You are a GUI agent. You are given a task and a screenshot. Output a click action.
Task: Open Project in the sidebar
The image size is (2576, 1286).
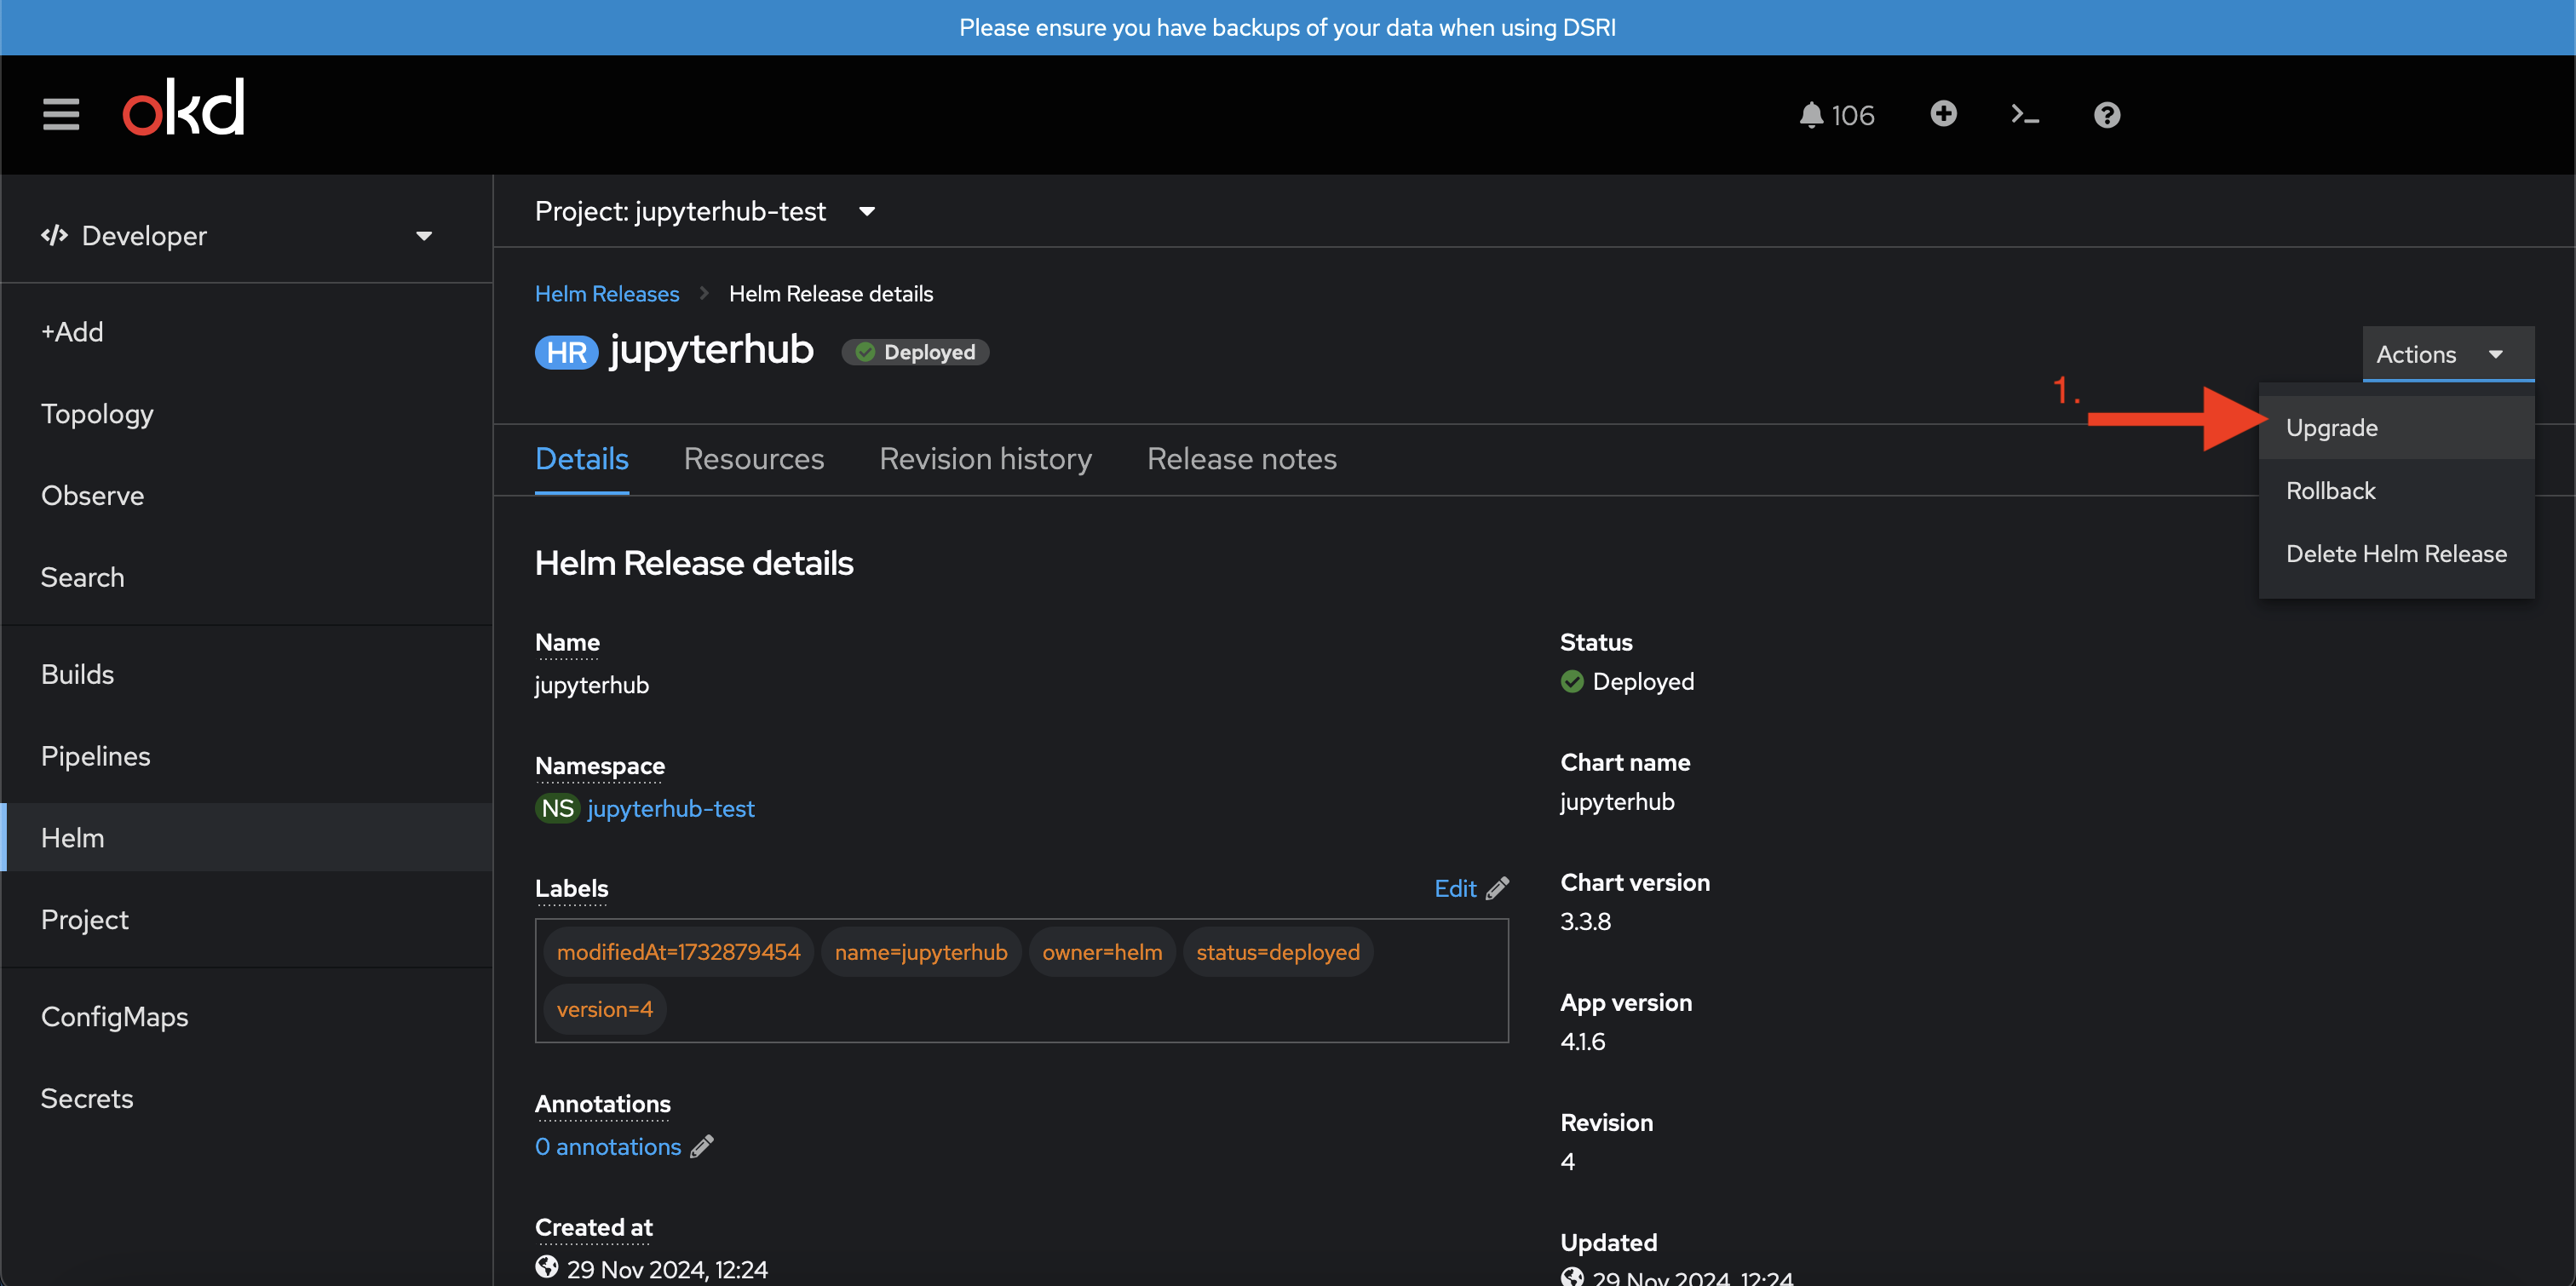tap(246, 920)
